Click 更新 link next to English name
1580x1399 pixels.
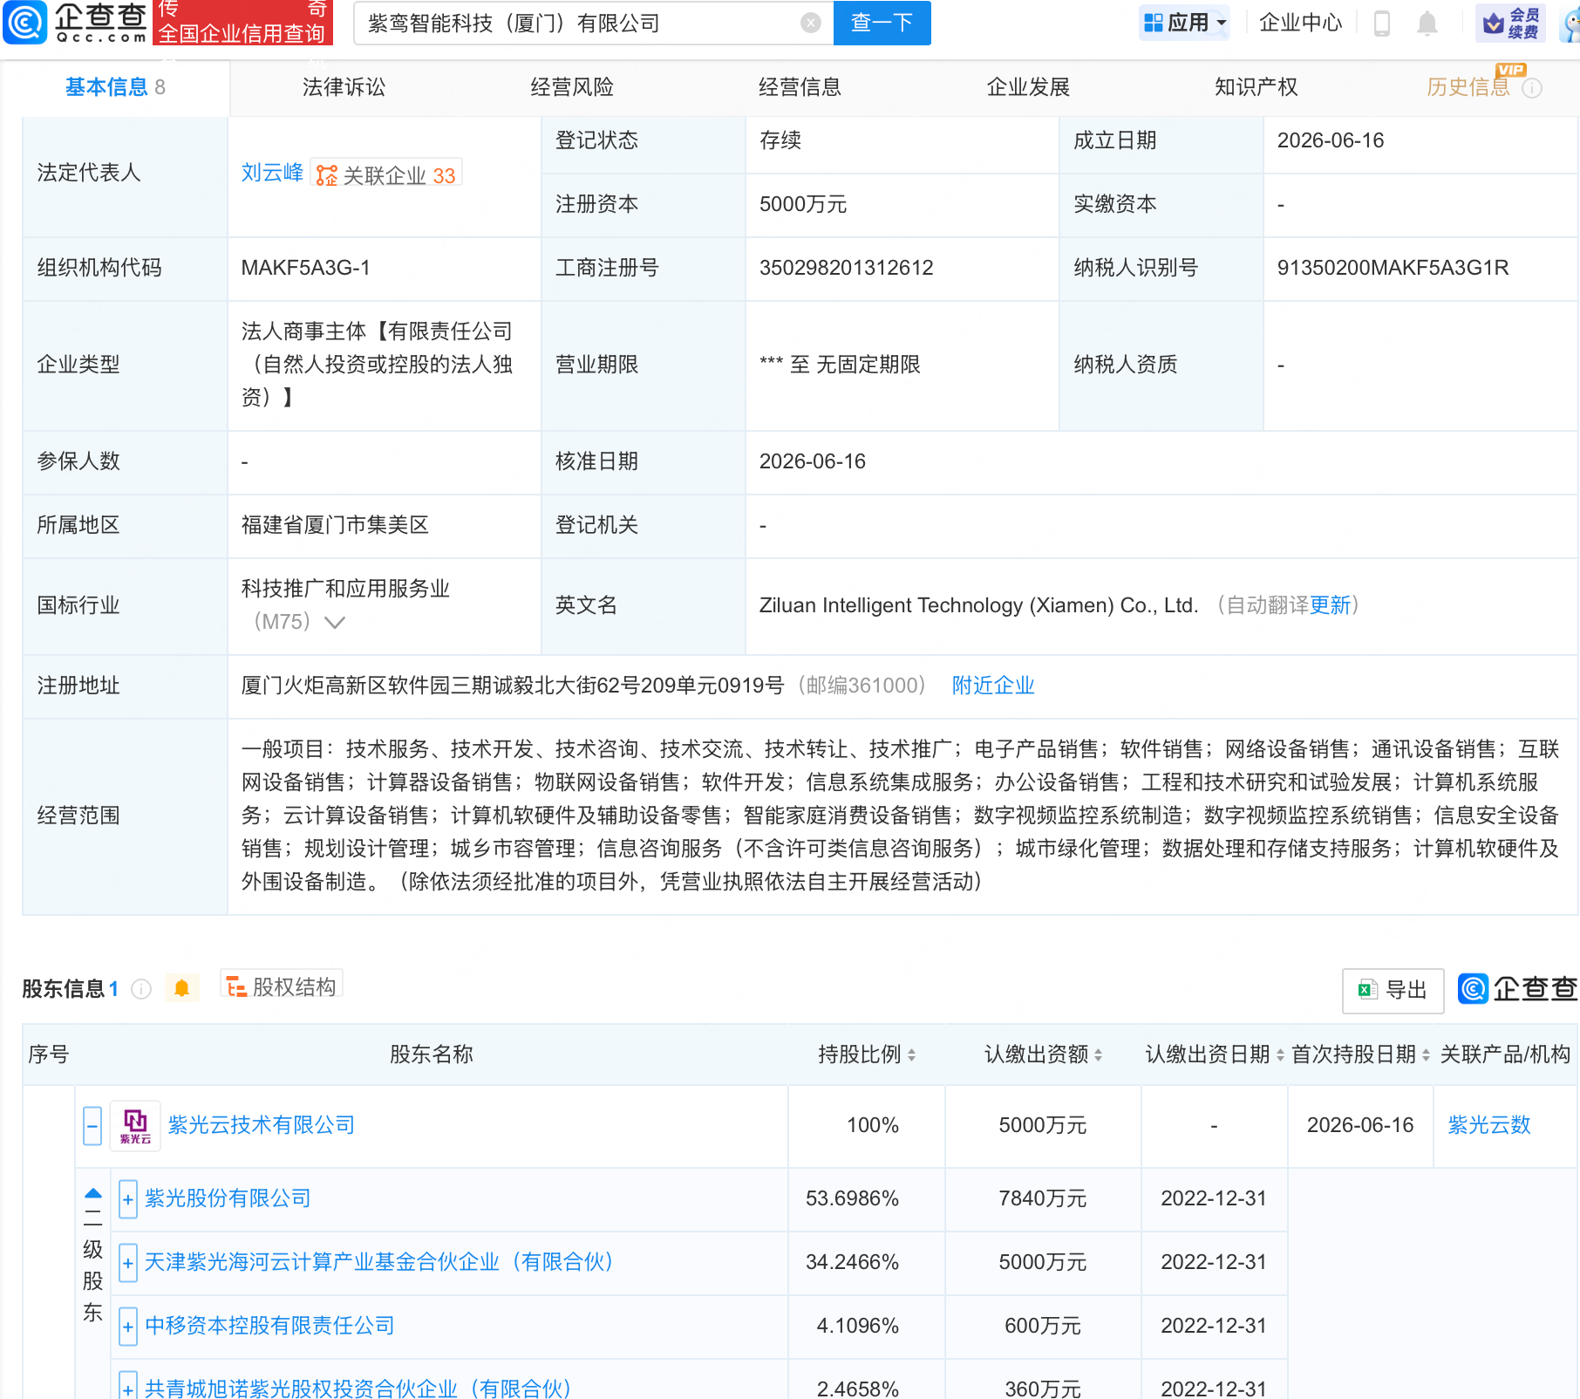[x=1330, y=605]
